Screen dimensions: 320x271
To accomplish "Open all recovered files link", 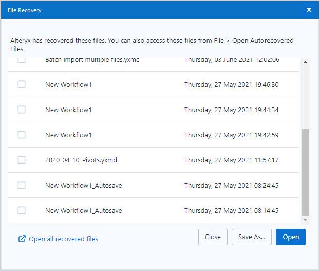I will (x=63, y=239).
